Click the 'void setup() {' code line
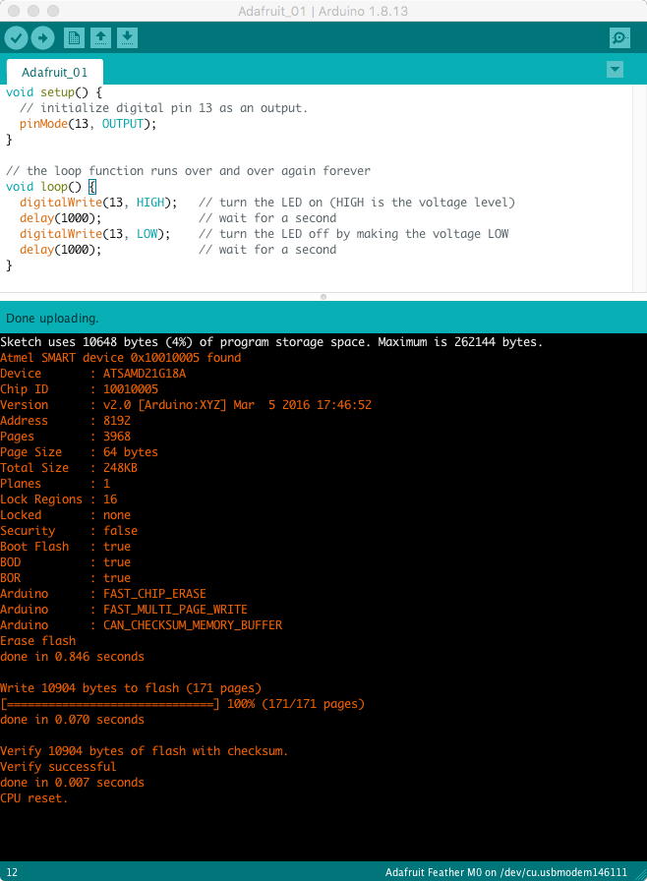Image resolution: width=647 pixels, height=881 pixels. point(54,92)
